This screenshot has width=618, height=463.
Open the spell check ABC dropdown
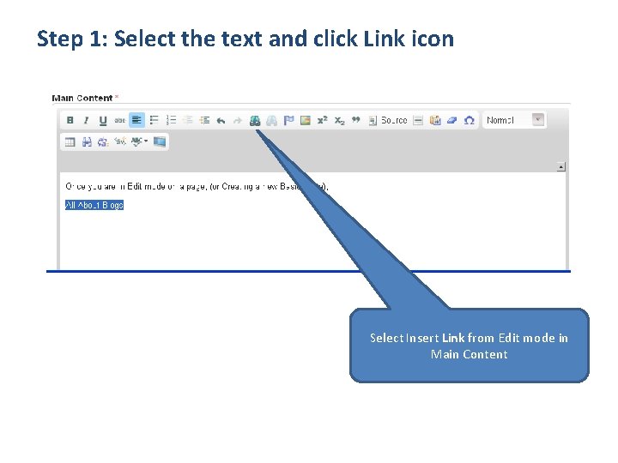coord(139,141)
